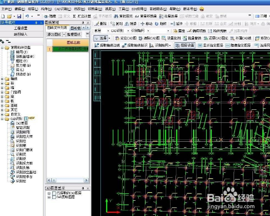Click the collapse-all minus icon in navigation panel
The height and width of the screenshot is (216, 270).
click(8, 41)
